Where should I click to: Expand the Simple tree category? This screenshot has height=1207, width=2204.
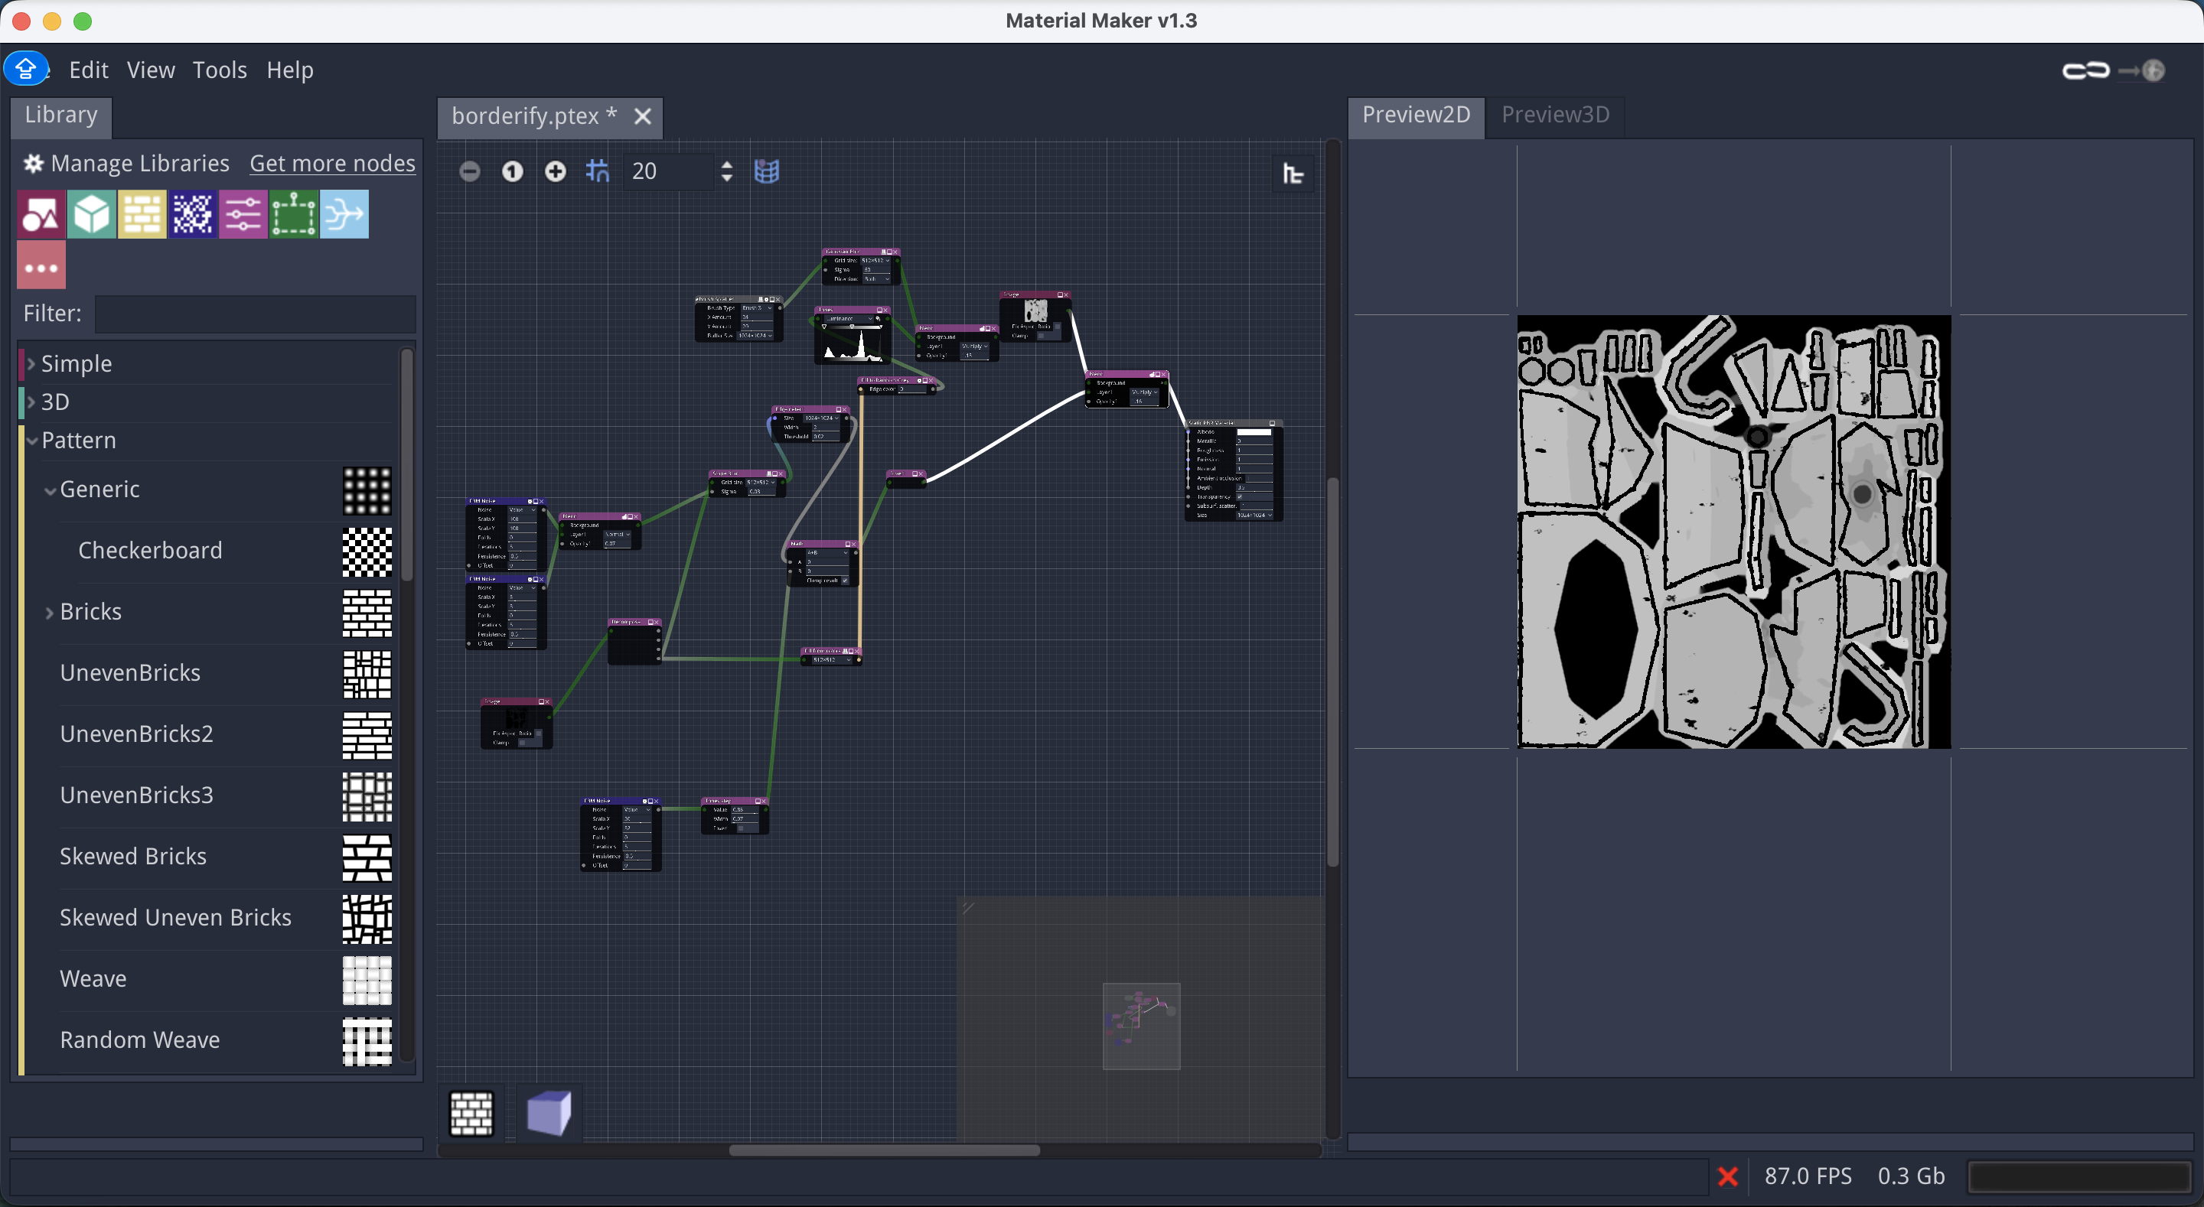[31, 363]
